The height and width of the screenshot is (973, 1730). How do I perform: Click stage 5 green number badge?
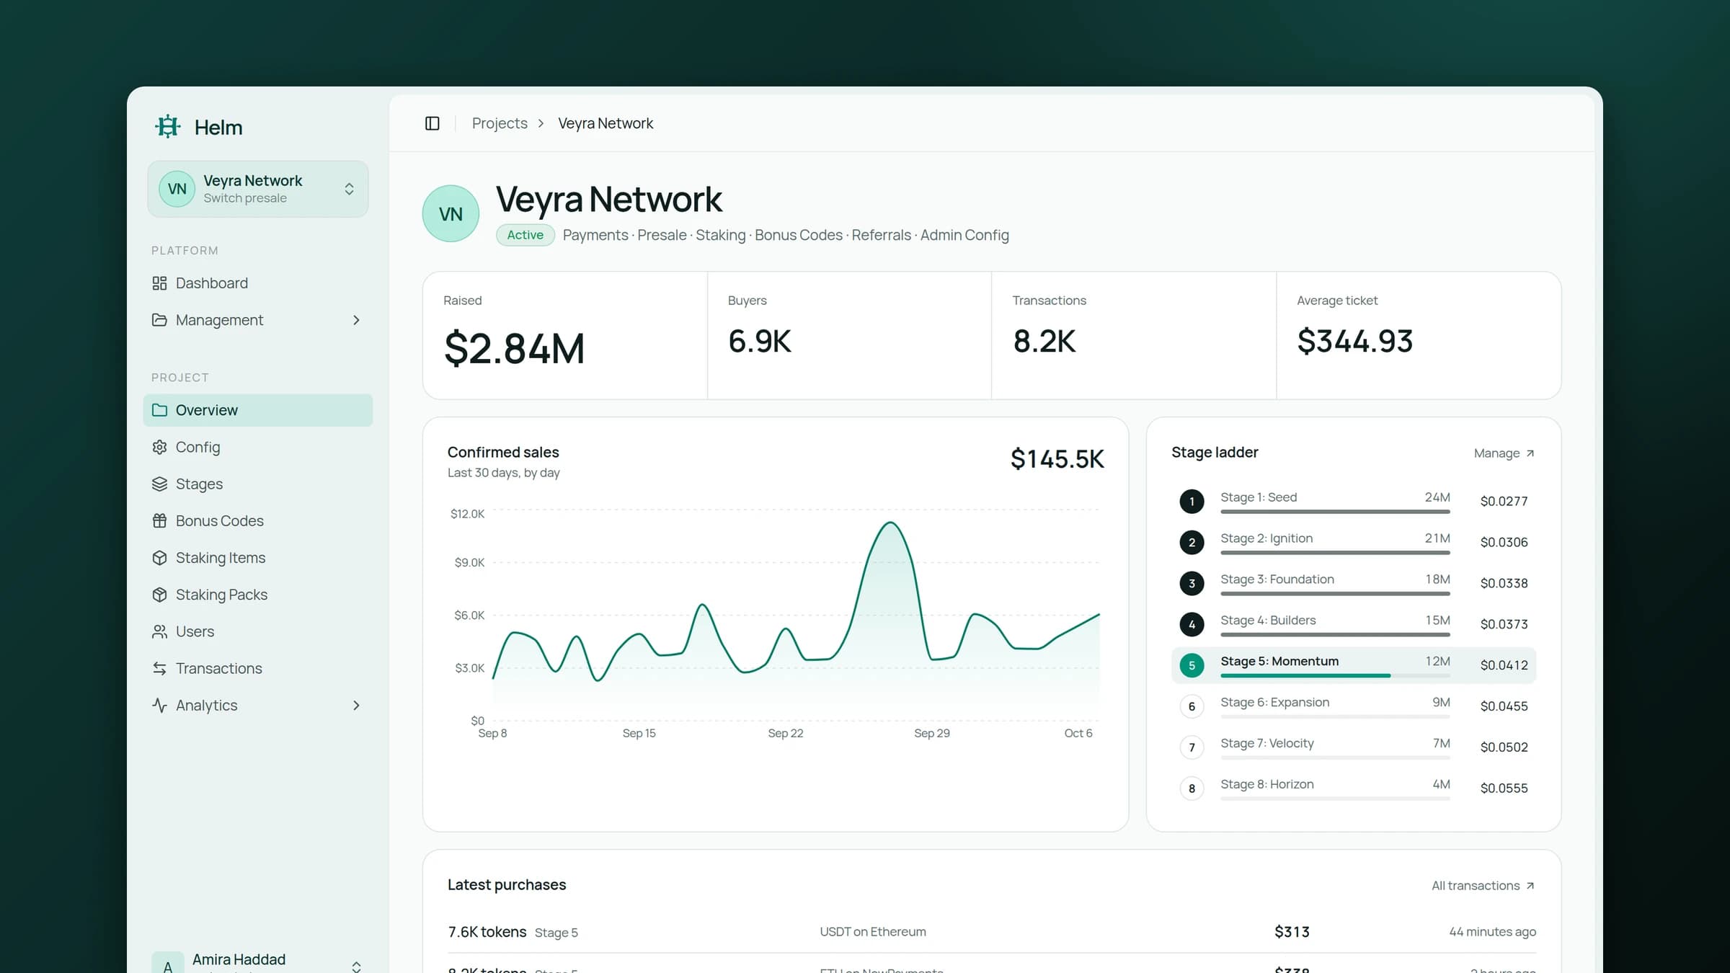point(1192,665)
